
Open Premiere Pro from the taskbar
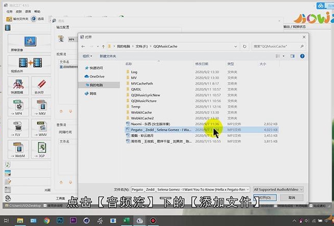tap(73, 220)
